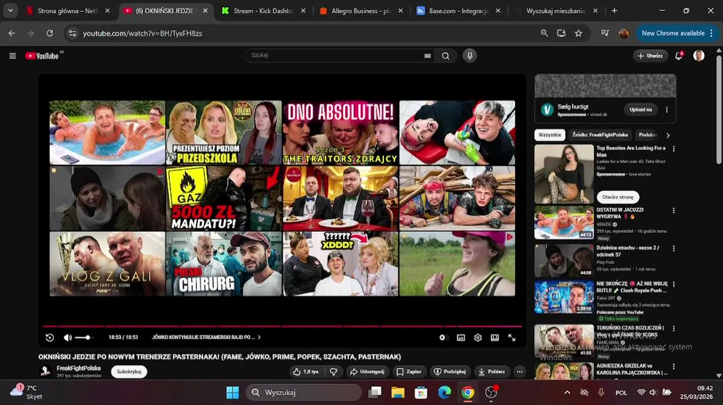Image resolution: width=723 pixels, height=405 pixels.
Task: Download the video with Pobierz
Action: pos(492,372)
